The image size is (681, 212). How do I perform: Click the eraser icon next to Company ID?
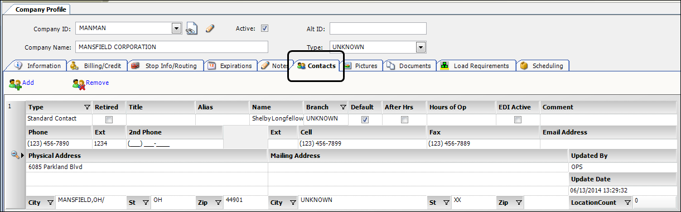210,28
